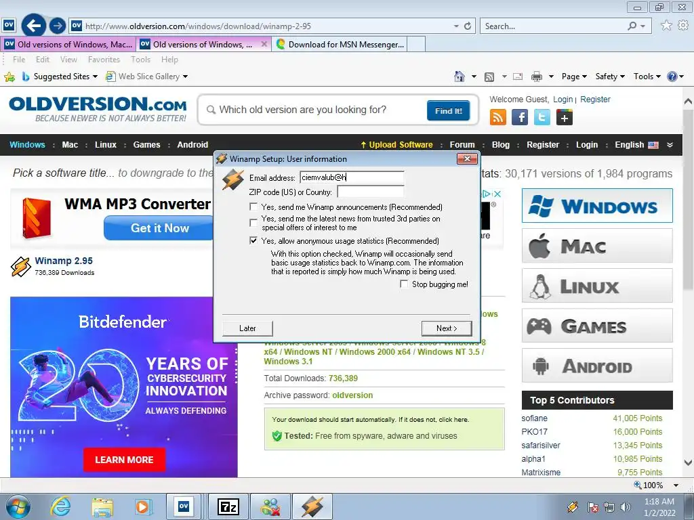The width and height of the screenshot is (694, 520).
Task: Click the Read mail icon in the command bar
Action: point(518,77)
